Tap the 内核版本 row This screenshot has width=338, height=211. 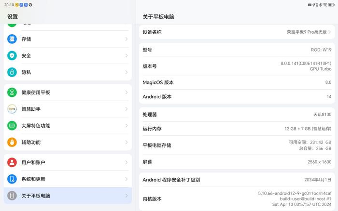(x=237, y=199)
